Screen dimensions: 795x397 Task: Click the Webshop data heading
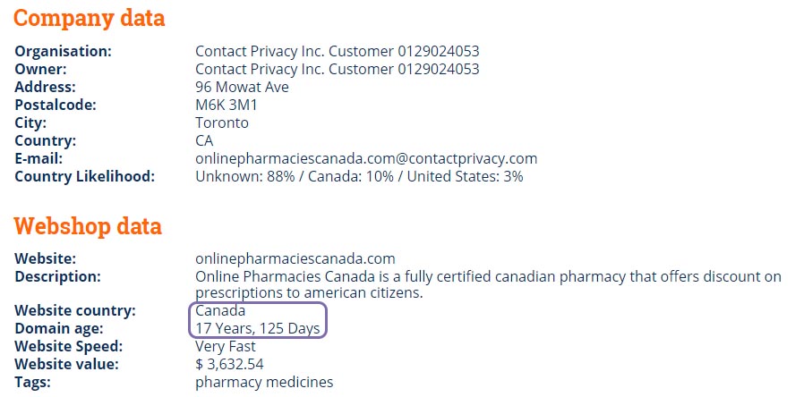click(x=88, y=225)
